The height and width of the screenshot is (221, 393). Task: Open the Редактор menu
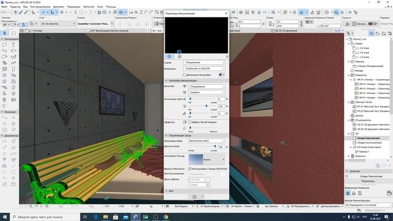pyautogui.click(x=15, y=7)
